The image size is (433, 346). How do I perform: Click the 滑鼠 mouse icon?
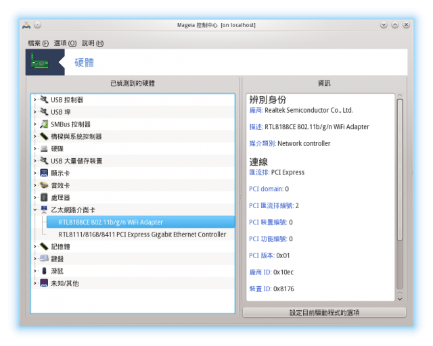[x=44, y=271]
